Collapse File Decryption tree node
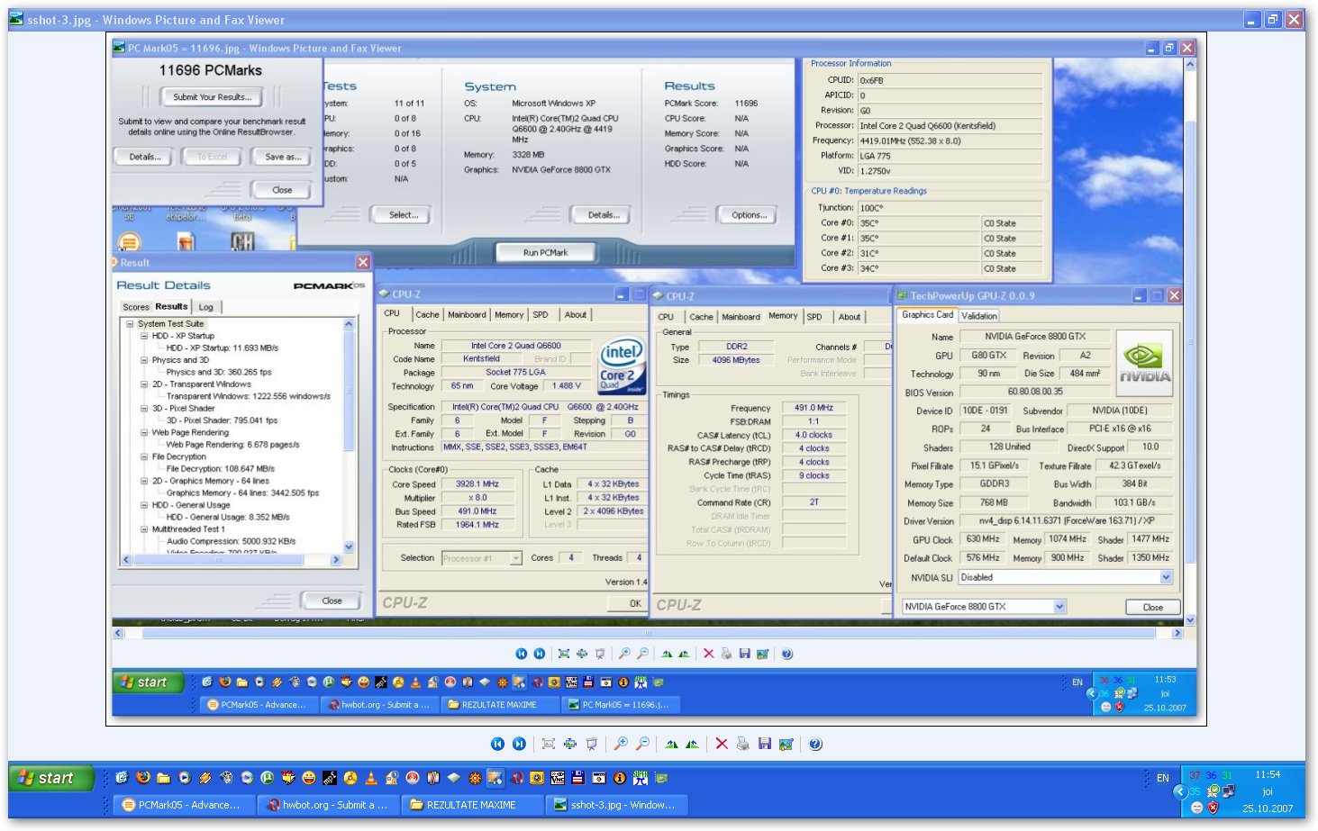This screenshot has width=1318, height=831. (144, 457)
